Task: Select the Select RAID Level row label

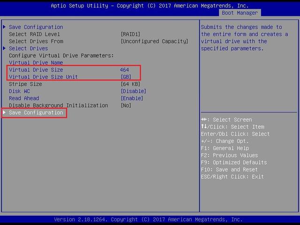Action: [34, 34]
